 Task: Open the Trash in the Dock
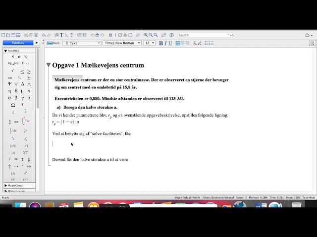click(x=297, y=204)
